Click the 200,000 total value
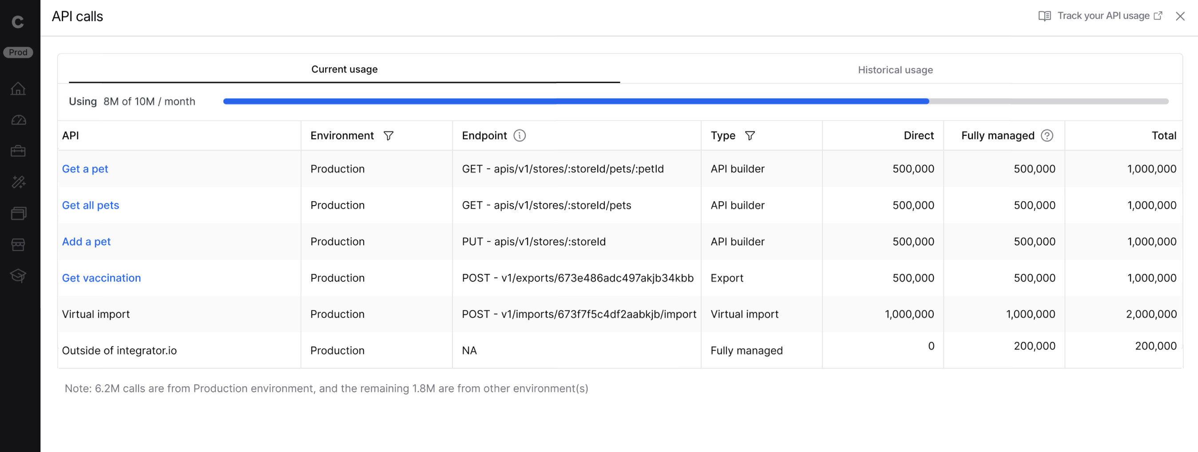The image size is (1198, 452). click(x=1156, y=345)
